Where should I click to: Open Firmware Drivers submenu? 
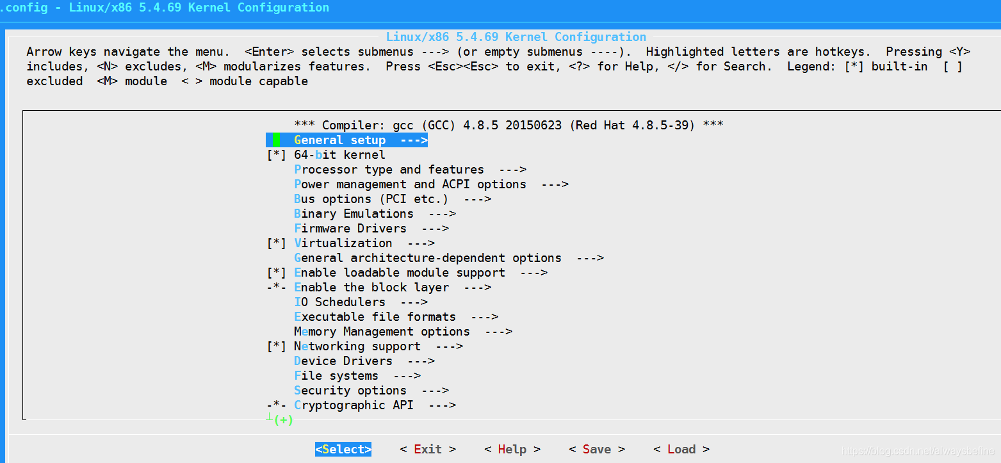371,229
